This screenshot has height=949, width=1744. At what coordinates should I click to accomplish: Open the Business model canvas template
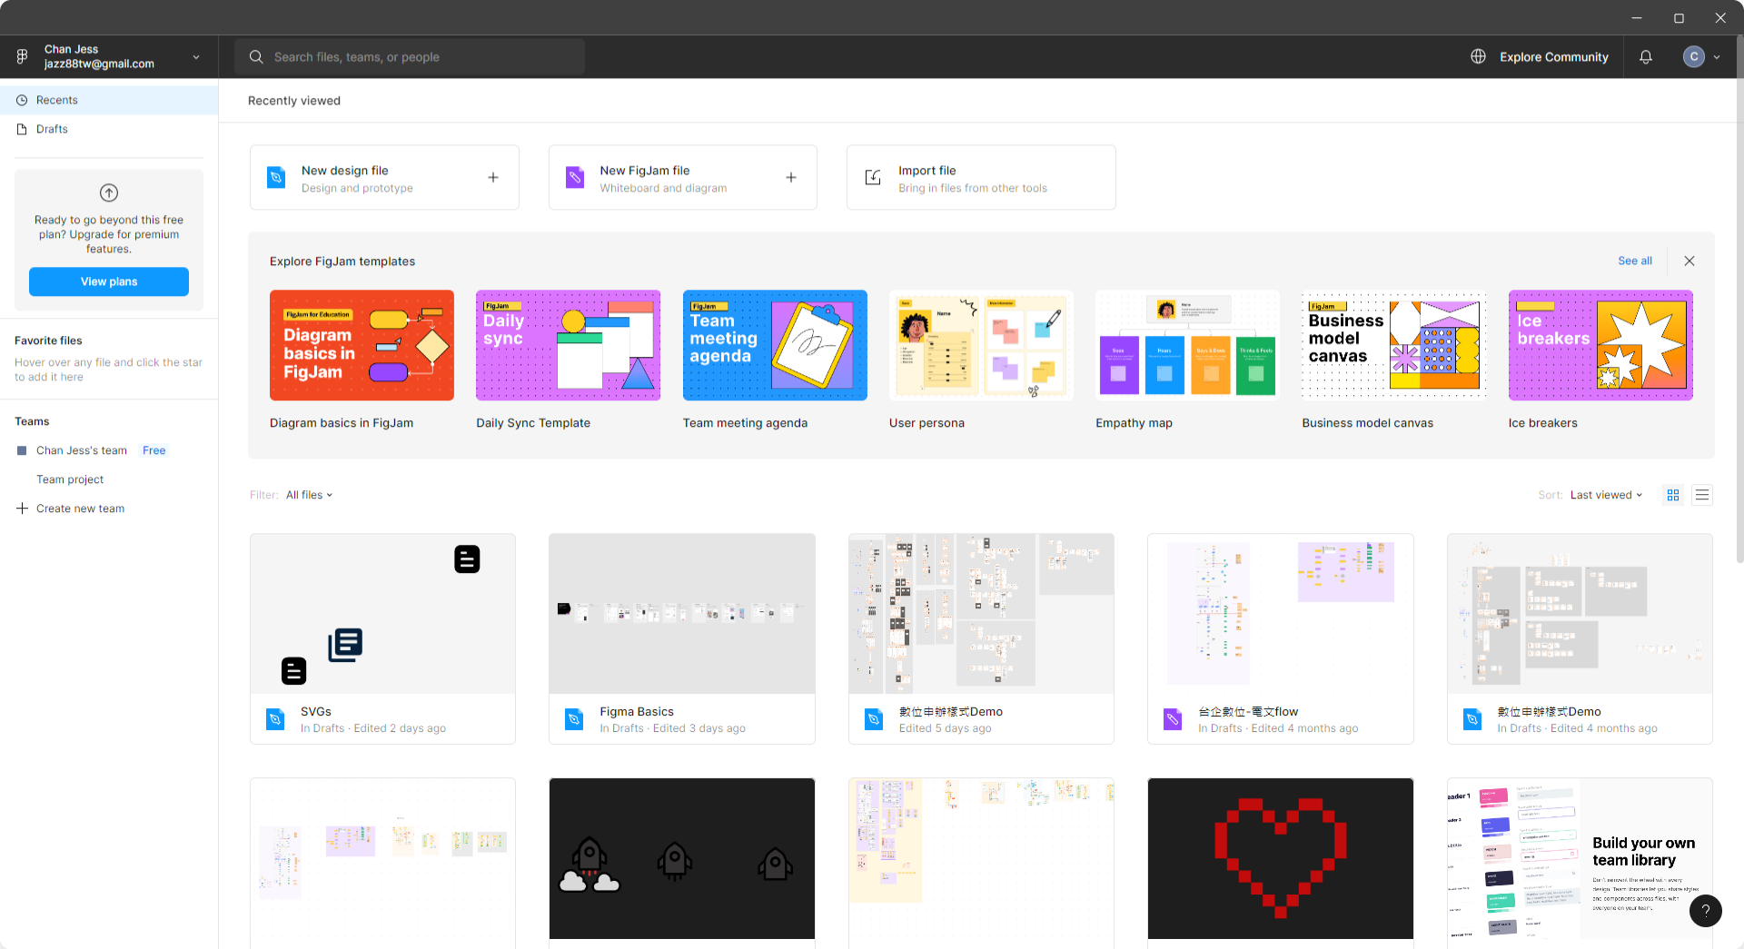pyautogui.click(x=1394, y=345)
